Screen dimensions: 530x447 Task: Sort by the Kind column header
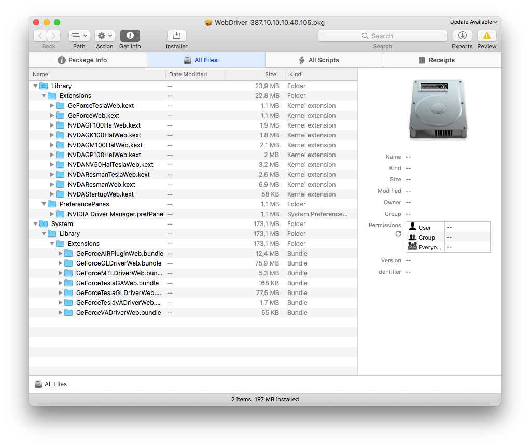point(322,74)
